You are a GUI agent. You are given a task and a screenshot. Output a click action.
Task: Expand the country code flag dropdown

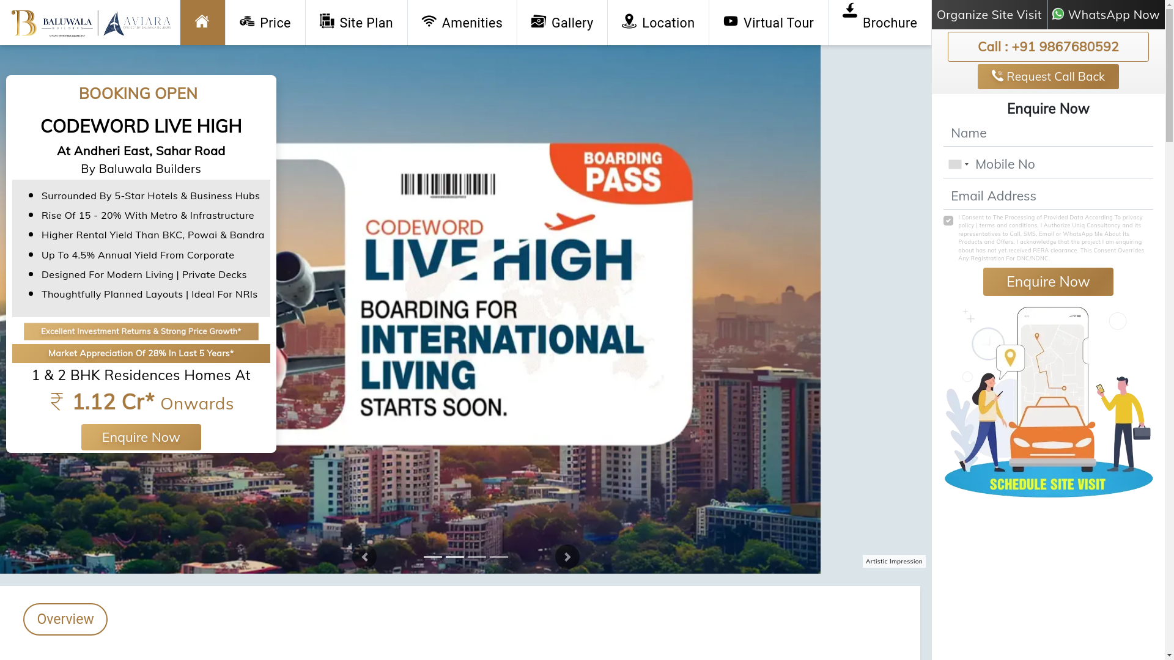(958, 164)
